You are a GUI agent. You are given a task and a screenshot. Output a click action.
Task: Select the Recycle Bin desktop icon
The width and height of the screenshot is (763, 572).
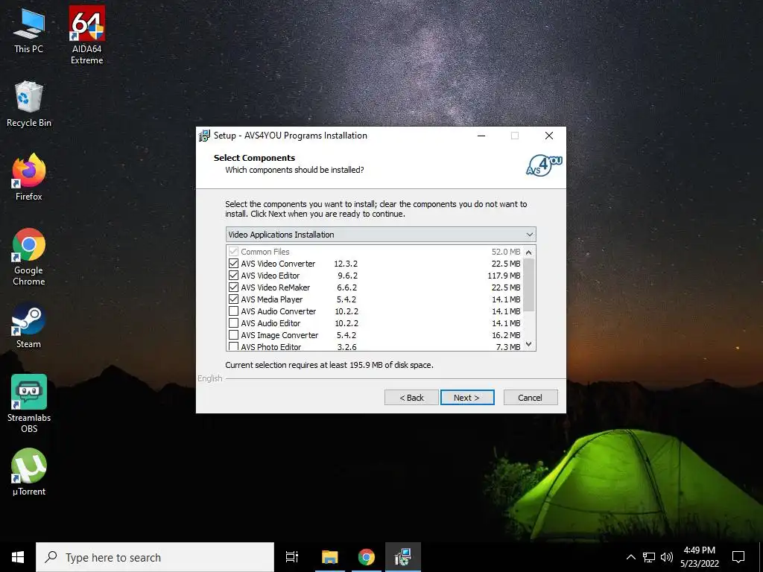29,104
